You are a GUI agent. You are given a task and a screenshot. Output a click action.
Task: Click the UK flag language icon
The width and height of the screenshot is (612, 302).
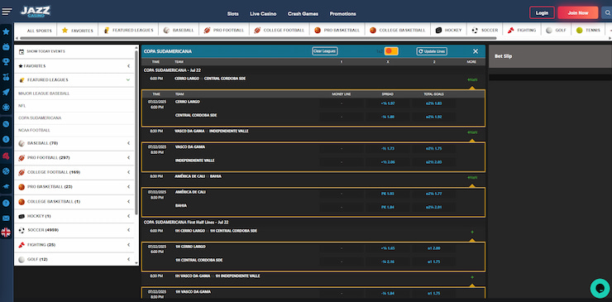(x=6, y=232)
